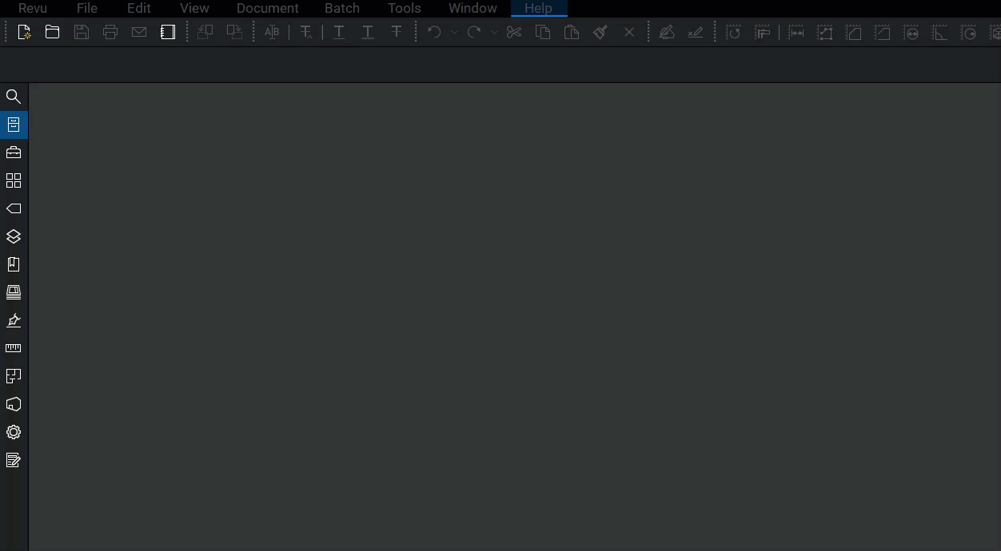Image resolution: width=1001 pixels, height=551 pixels.
Task: Click the first disabled page-arrow icon
Action: [205, 33]
